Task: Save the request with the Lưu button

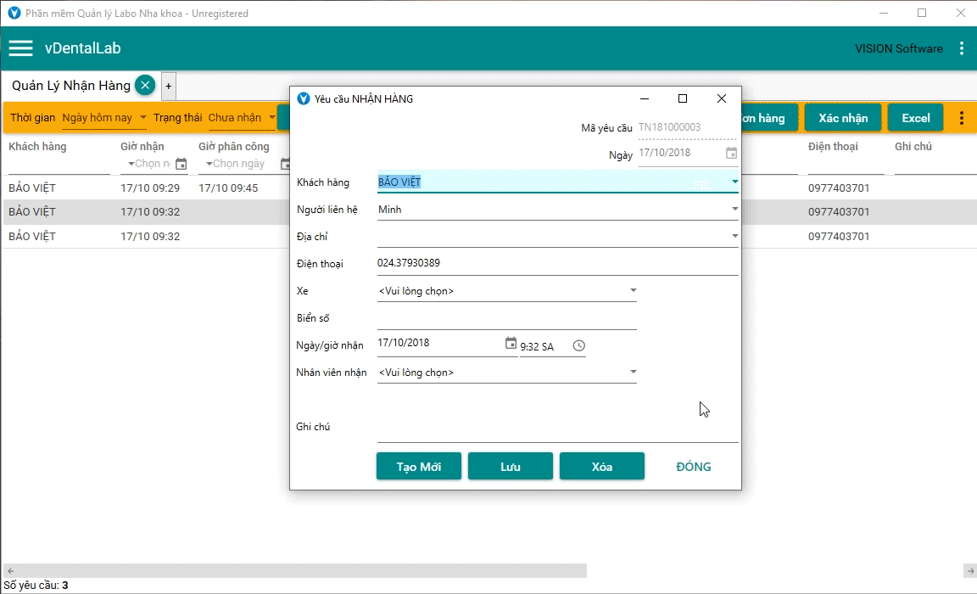Action: click(511, 466)
